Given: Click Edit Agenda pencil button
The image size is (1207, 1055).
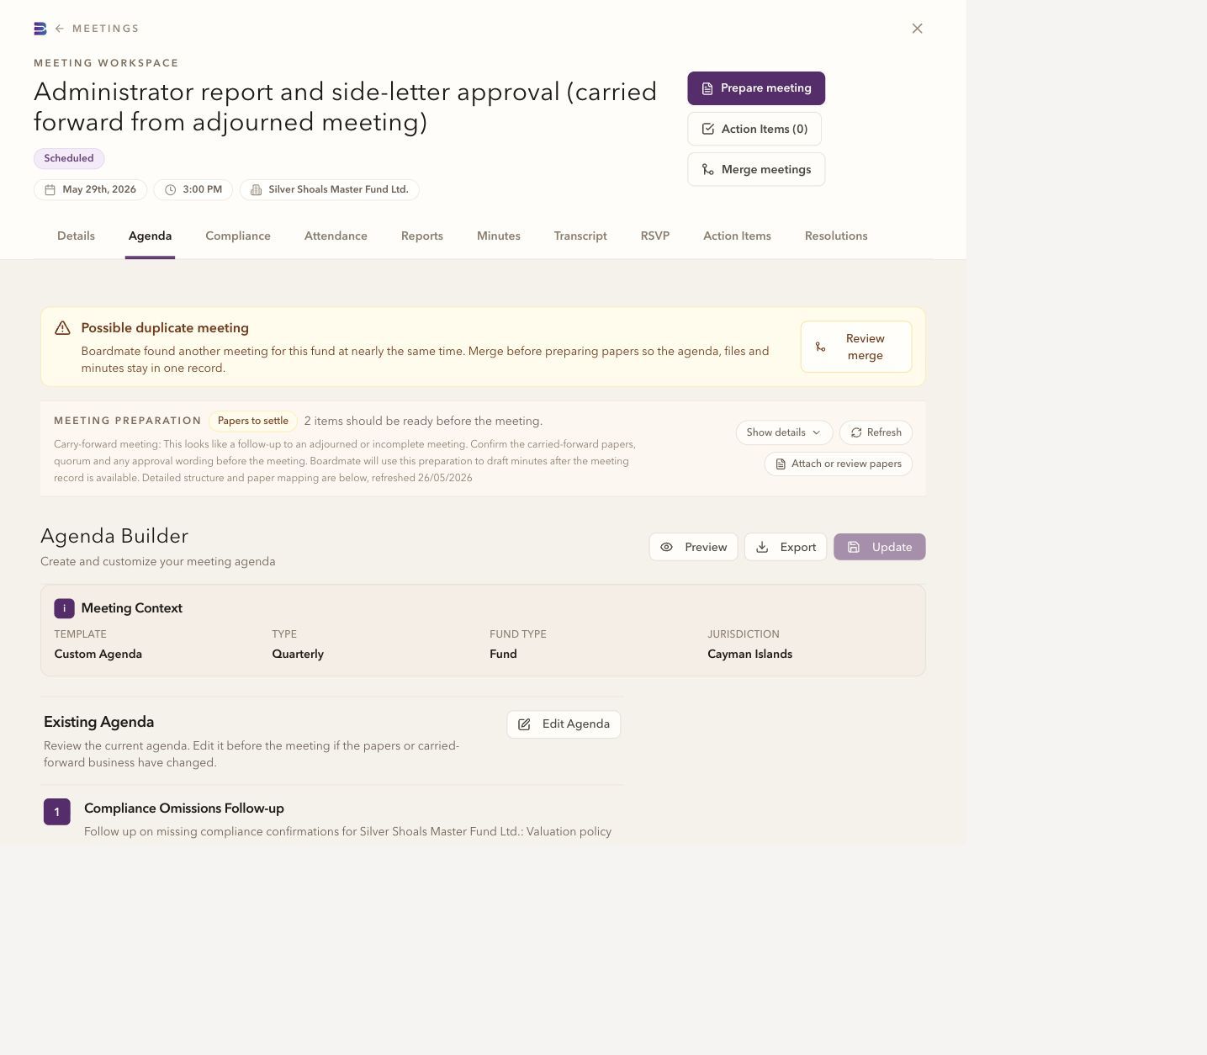Looking at the screenshot, I should (564, 724).
